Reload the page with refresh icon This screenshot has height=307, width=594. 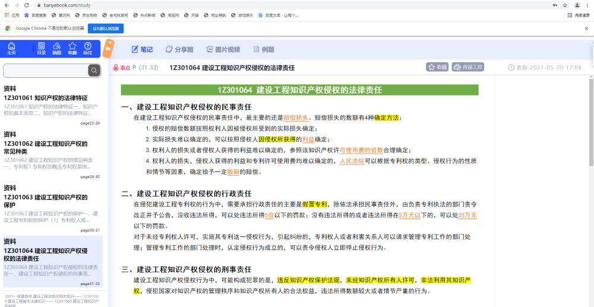click(x=27, y=5)
